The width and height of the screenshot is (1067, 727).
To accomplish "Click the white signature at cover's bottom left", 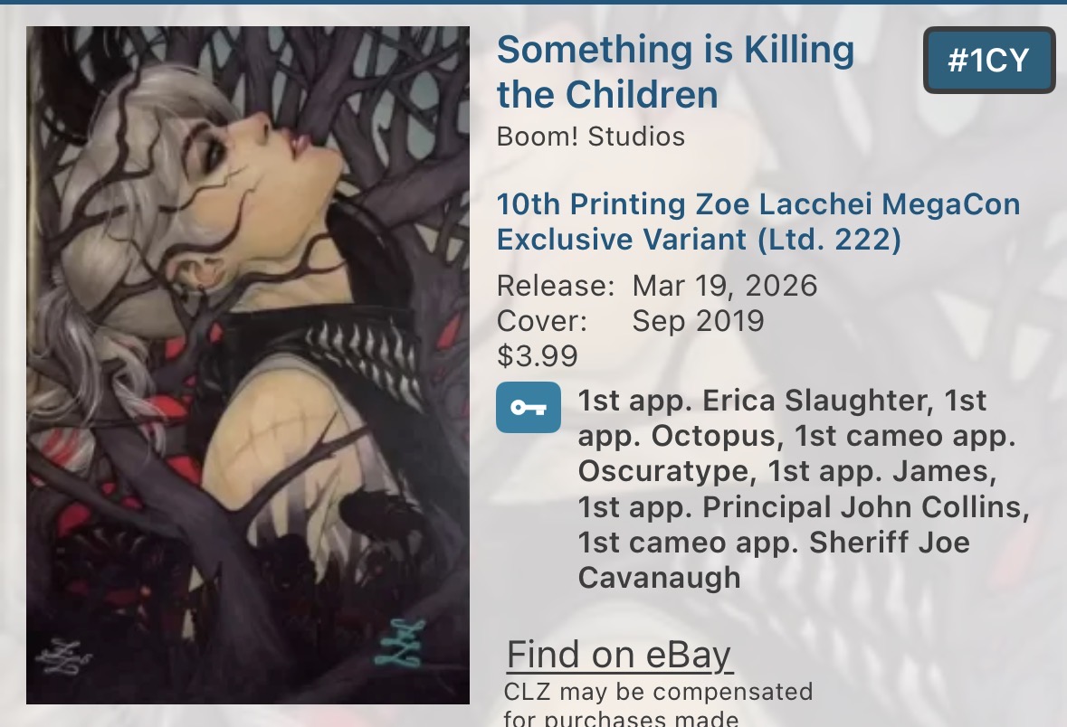I will [x=64, y=656].
